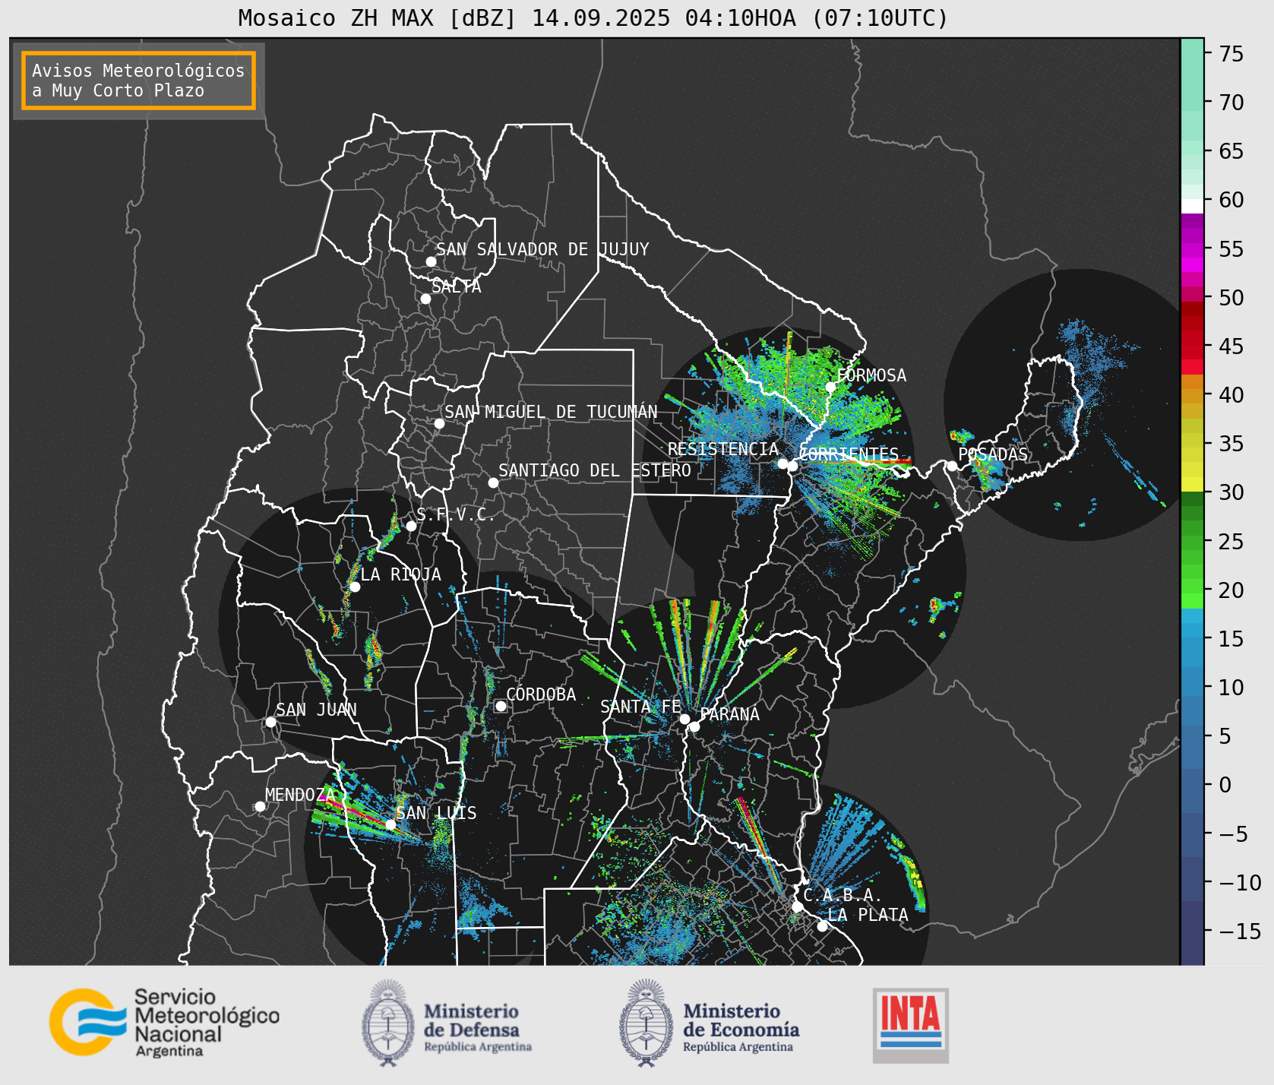Select the POSADAS city dot

click(x=952, y=466)
